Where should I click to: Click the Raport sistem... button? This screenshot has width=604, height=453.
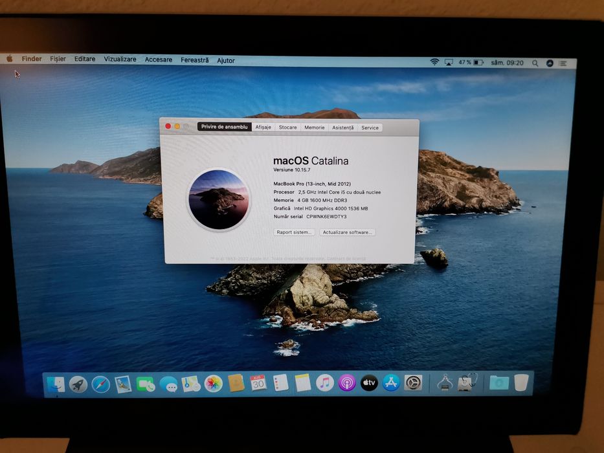pos(294,232)
